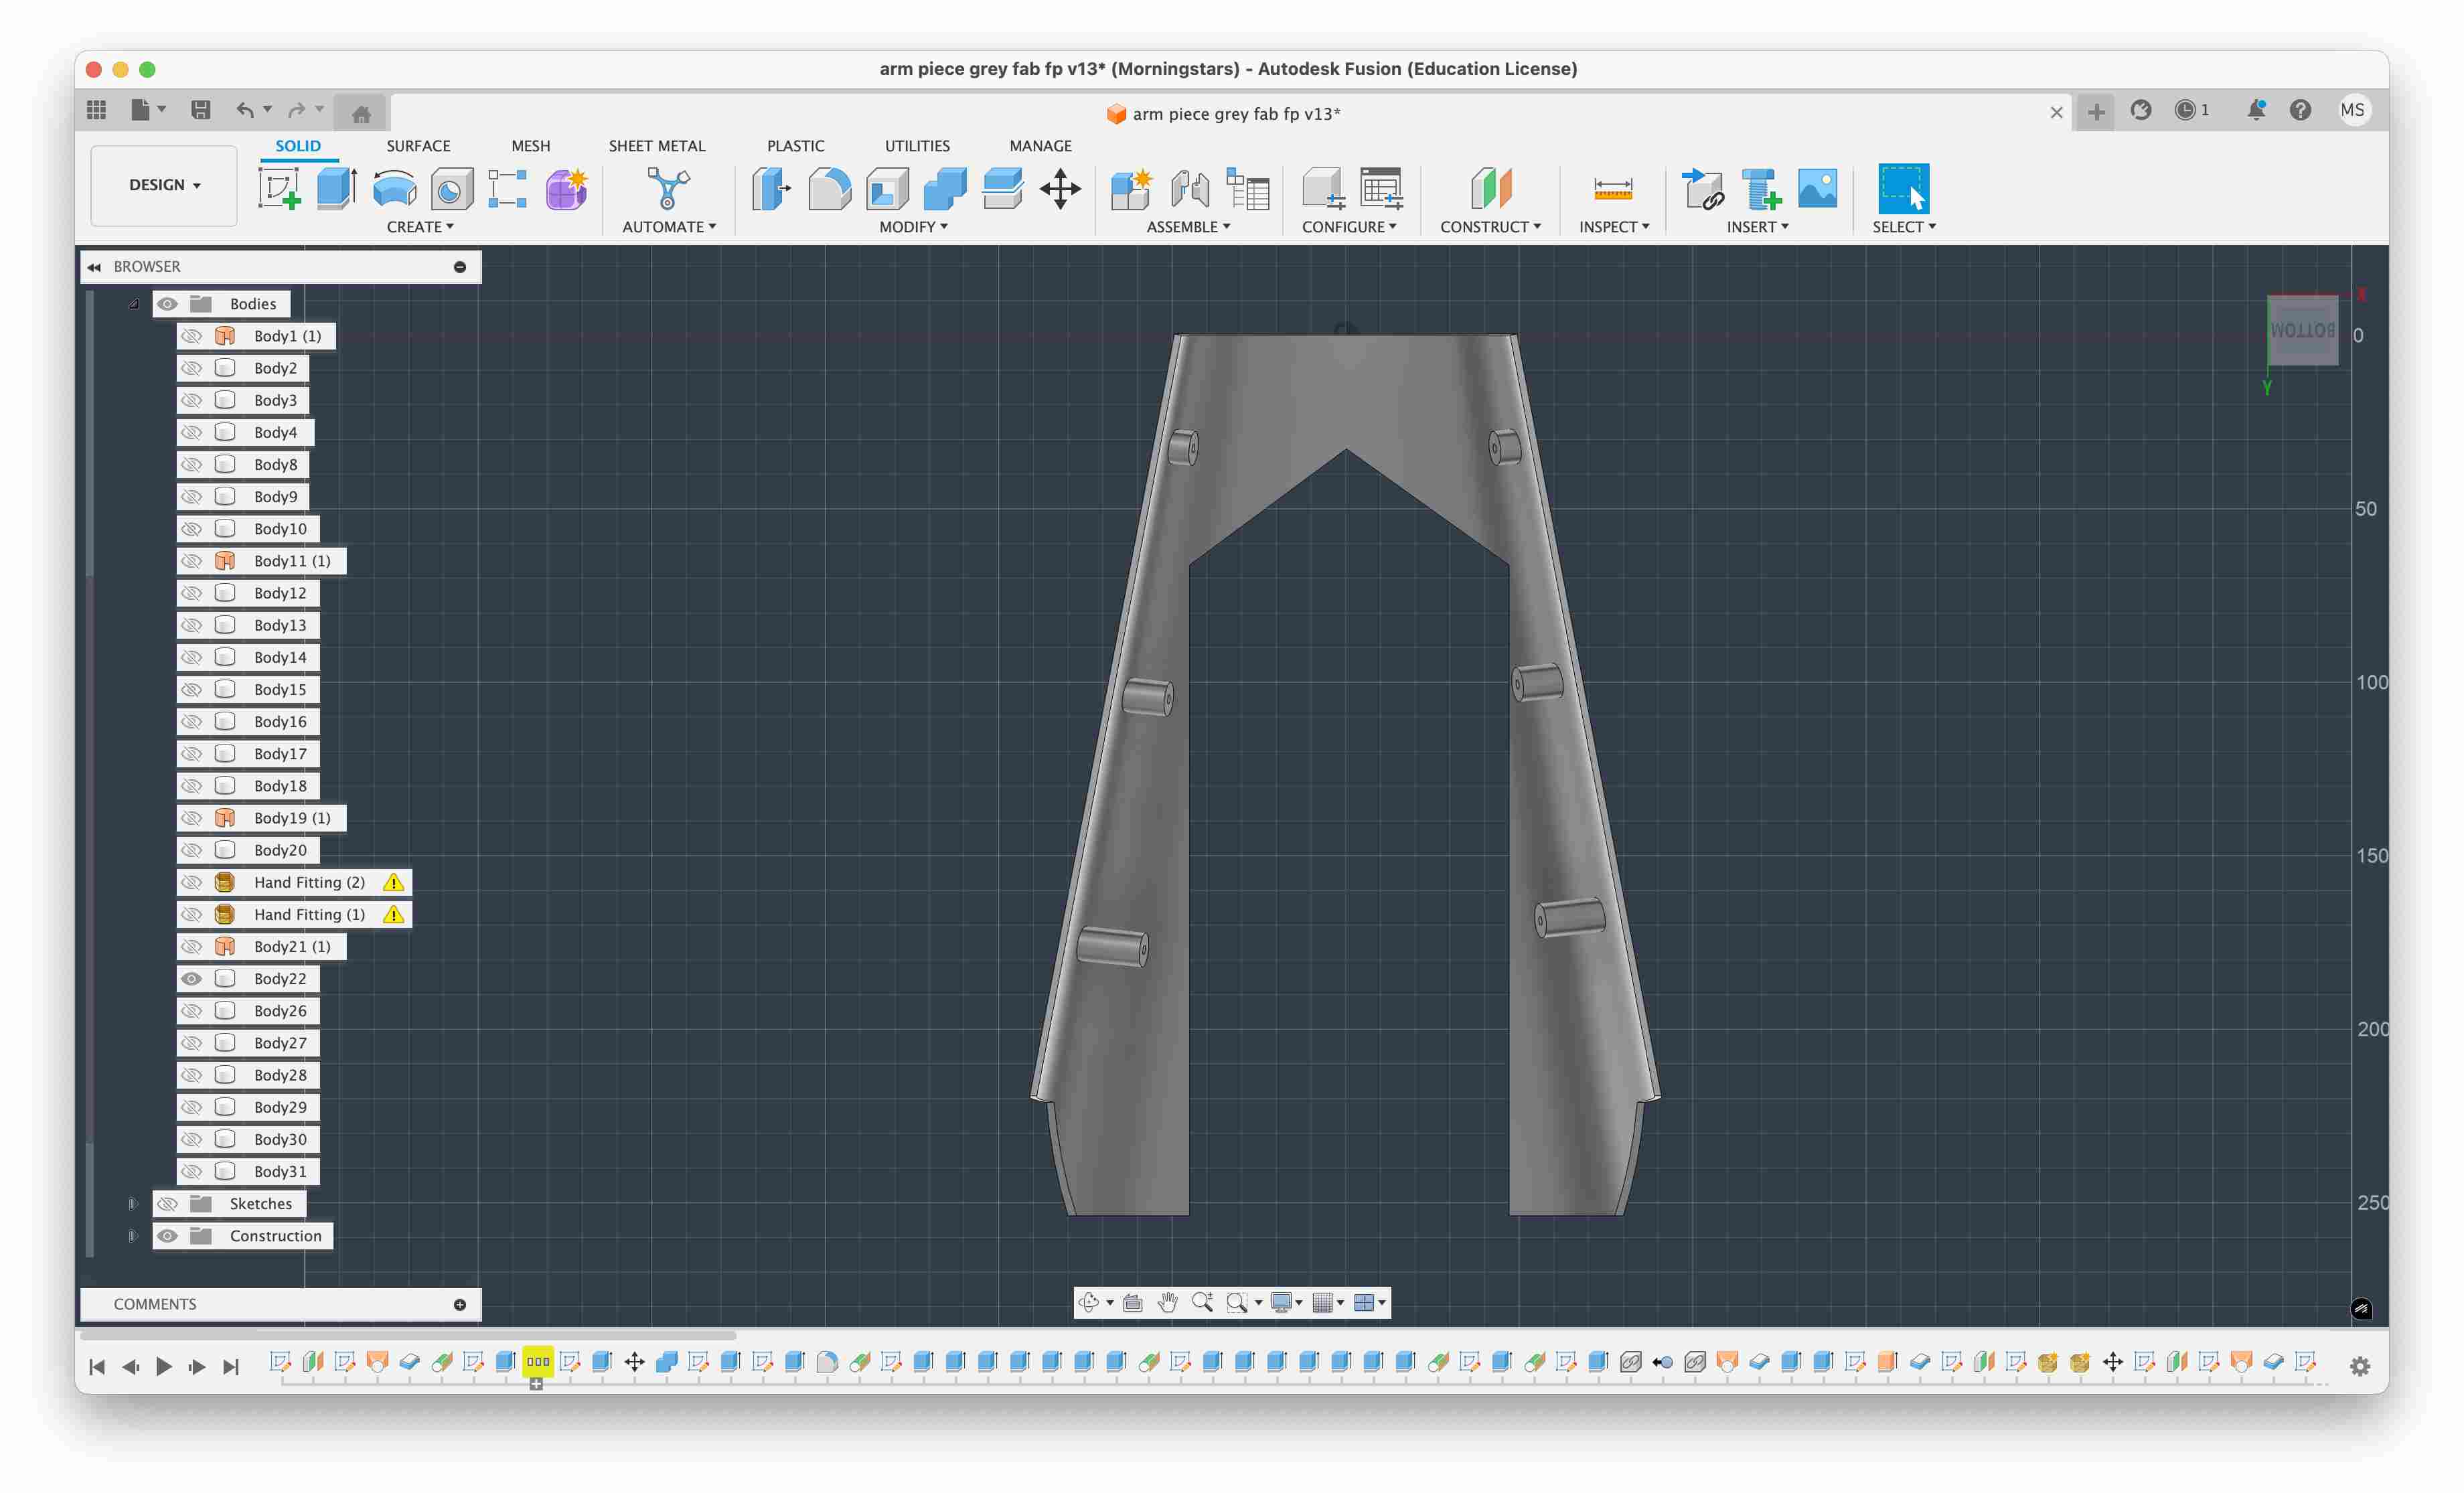Select the Revolve tool
Image resolution: width=2464 pixels, height=1493 pixels.
tap(394, 188)
